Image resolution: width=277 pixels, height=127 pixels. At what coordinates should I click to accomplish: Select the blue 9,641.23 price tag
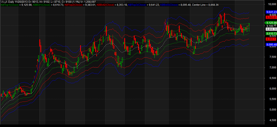[x=271, y=12]
